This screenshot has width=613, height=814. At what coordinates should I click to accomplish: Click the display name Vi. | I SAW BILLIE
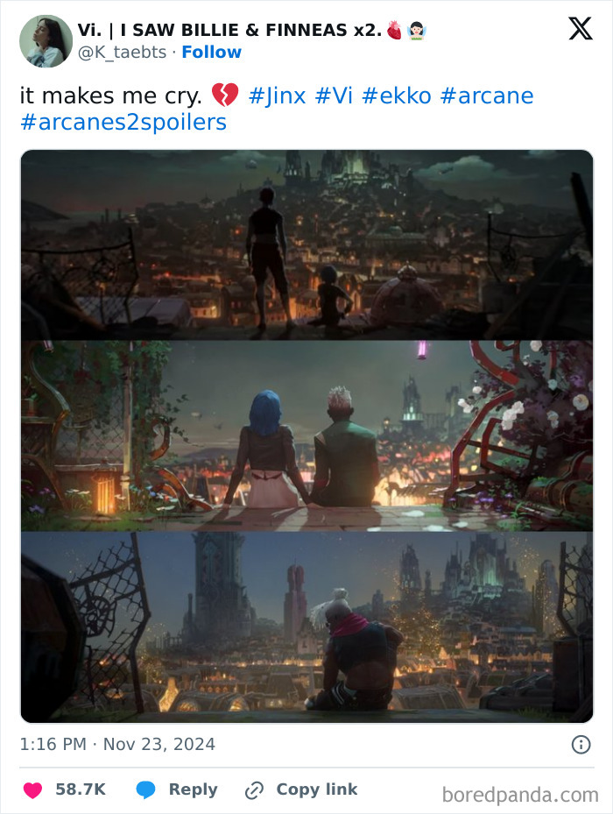point(229,30)
